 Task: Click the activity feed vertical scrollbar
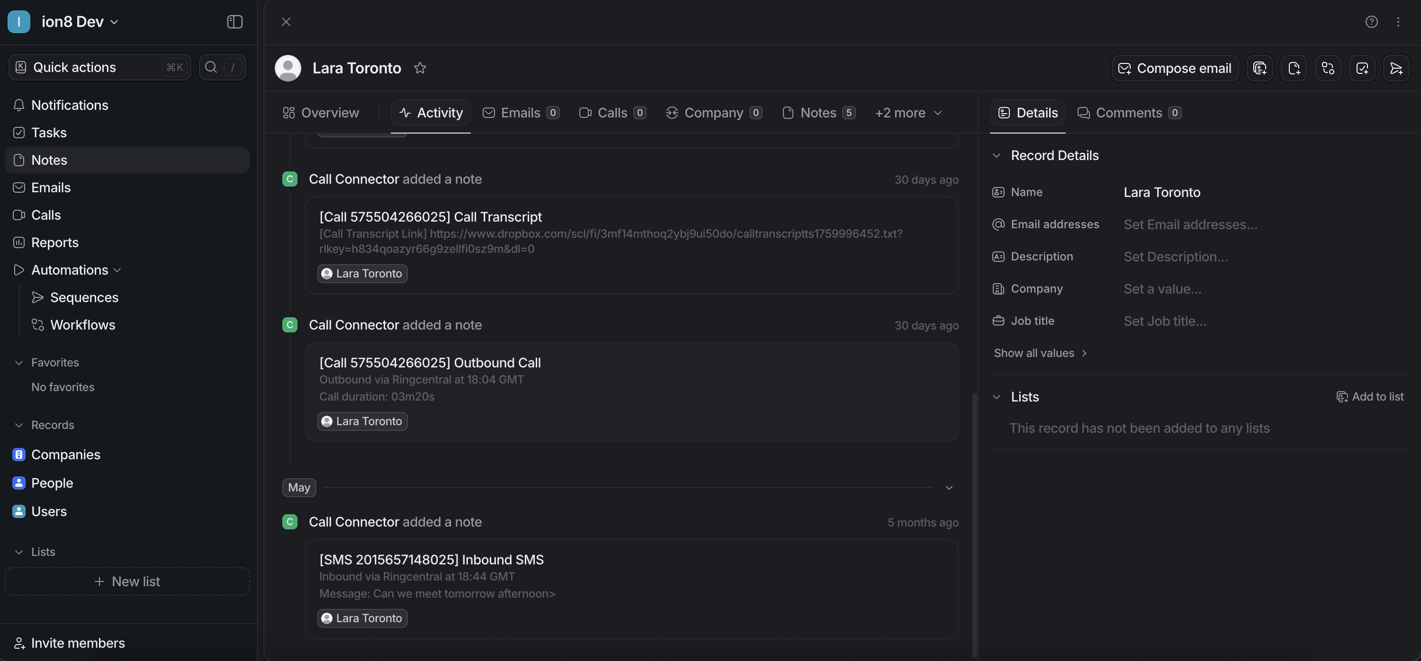[974, 524]
